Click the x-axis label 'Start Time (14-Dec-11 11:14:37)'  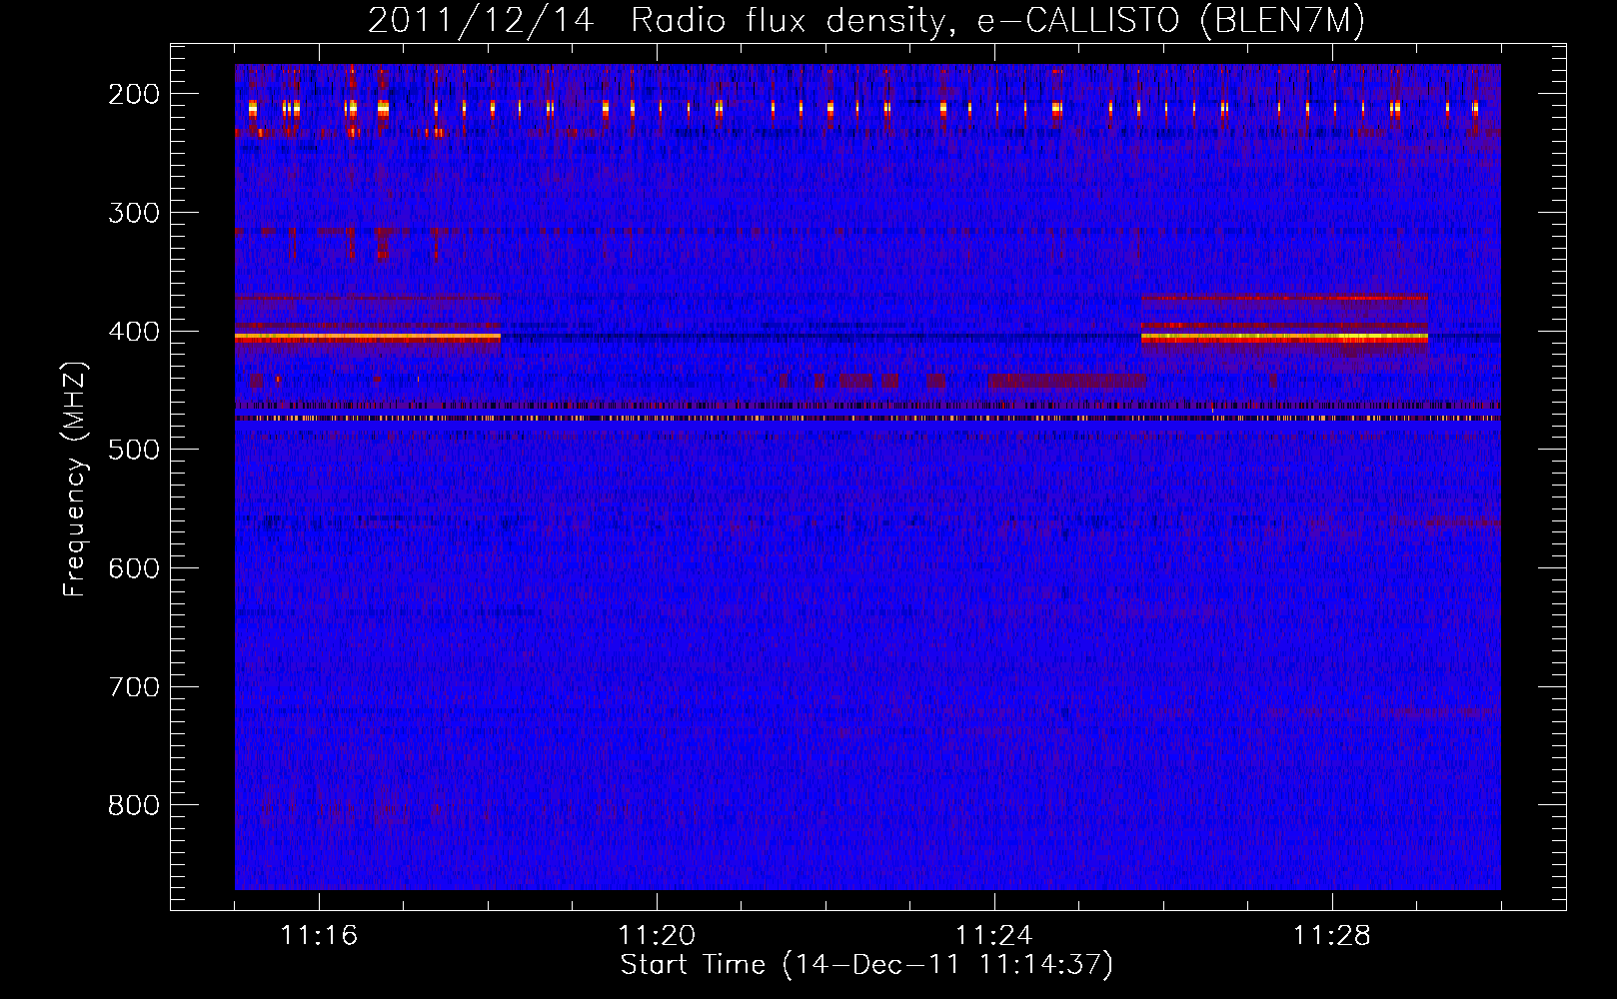pyautogui.click(x=866, y=965)
